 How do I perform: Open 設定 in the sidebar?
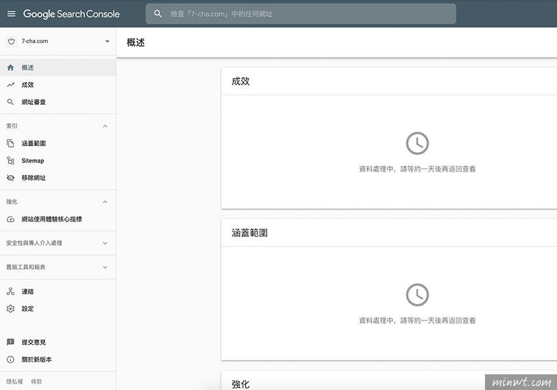(58, 309)
